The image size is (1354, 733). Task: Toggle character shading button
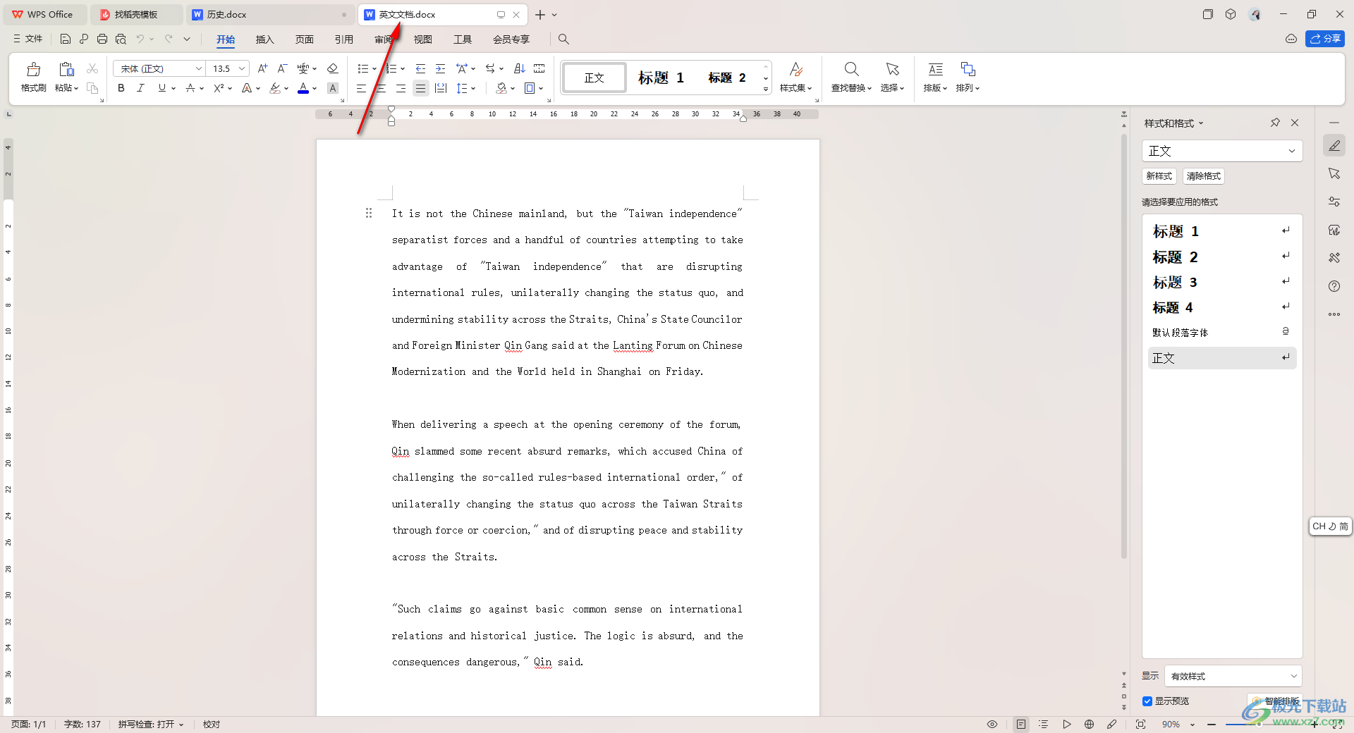point(333,88)
